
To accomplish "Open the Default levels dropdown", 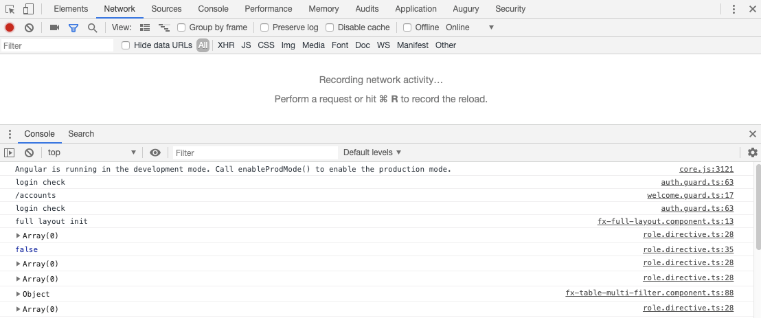I will pos(372,152).
